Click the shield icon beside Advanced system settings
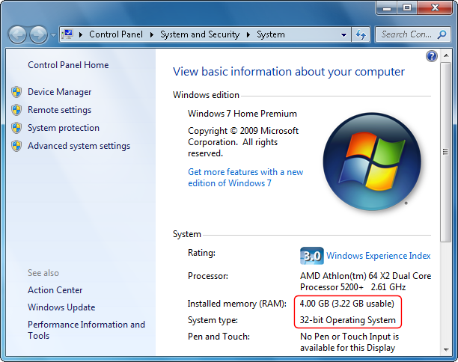Screen dimensions: 458x362 tap(16, 146)
